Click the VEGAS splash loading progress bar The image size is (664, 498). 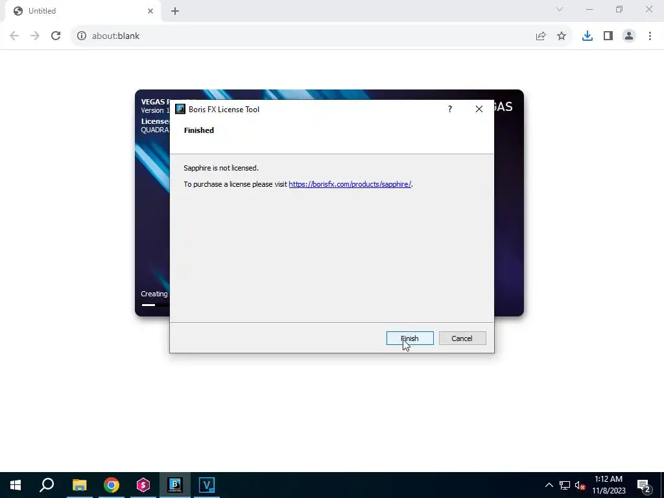coord(155,305)
